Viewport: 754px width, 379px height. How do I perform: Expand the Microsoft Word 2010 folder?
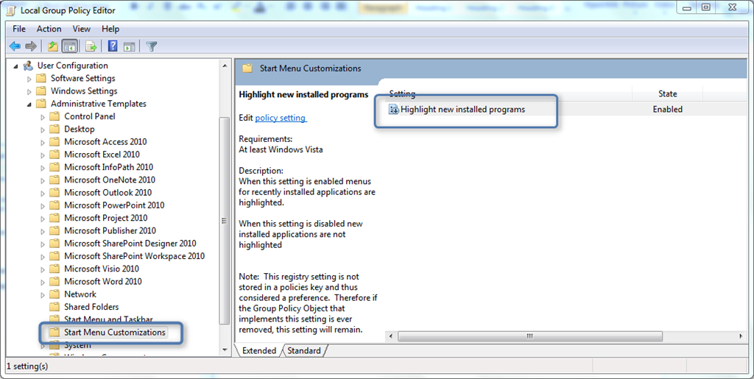pos(43,283)
